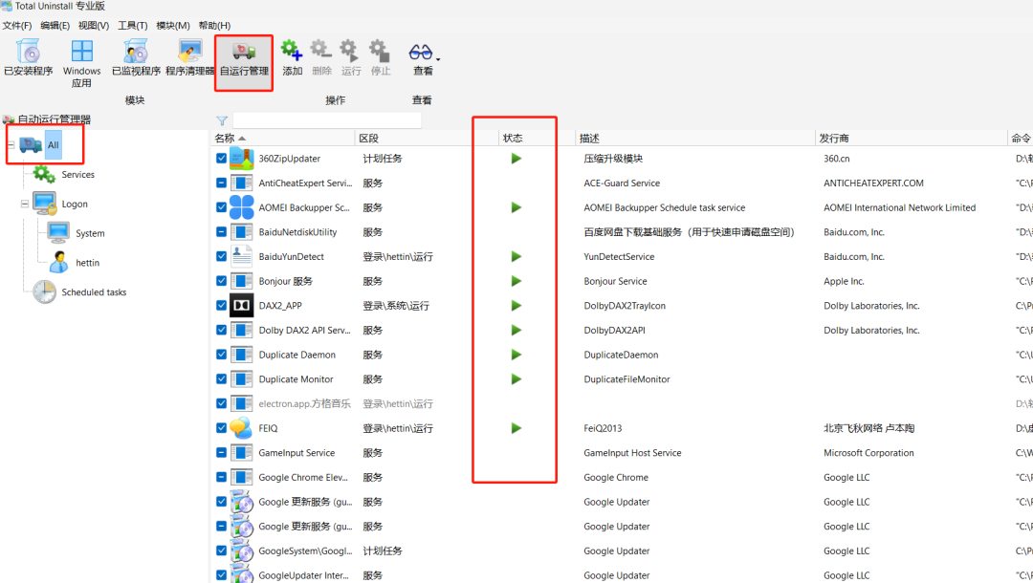The image size is (1033, 583).
Task: Uncheck the AOMEI Backupper checkbox
Action: click(221, 207)
